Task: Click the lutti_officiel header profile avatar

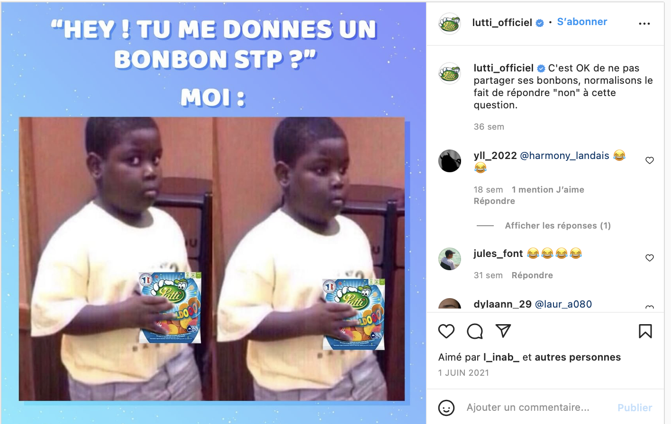Action: [x=450, y=24]
